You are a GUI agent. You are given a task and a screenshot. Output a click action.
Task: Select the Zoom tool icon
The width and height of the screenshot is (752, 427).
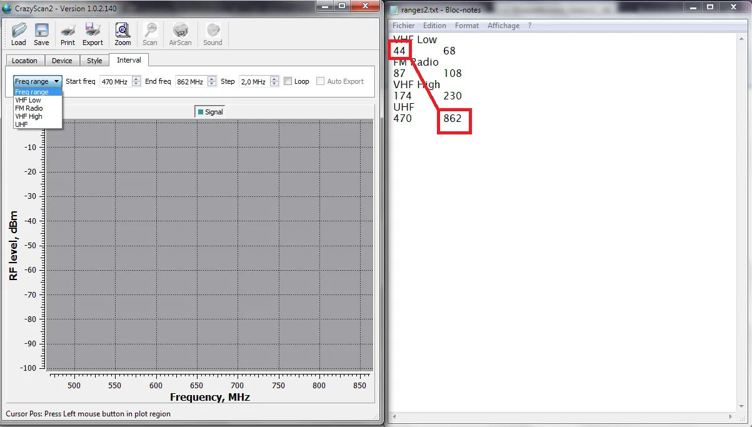(123, 34)
